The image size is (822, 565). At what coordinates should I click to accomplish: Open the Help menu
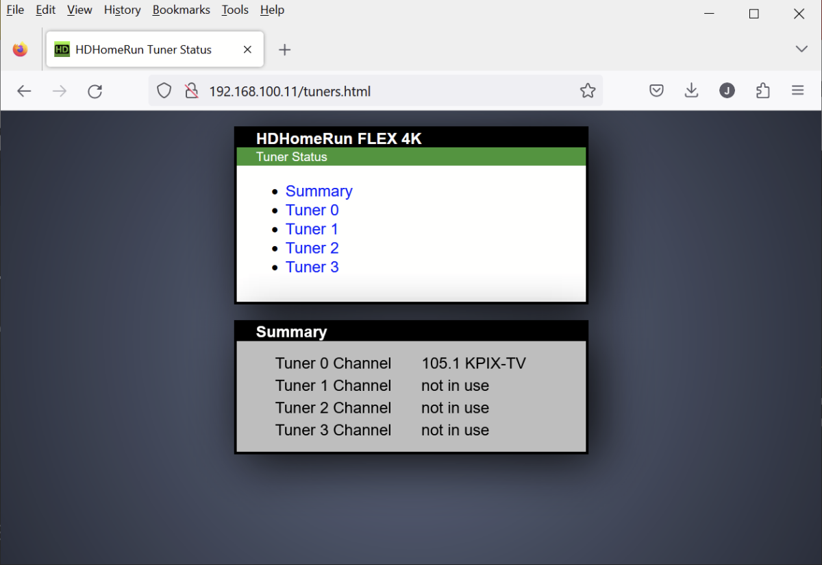272,10
